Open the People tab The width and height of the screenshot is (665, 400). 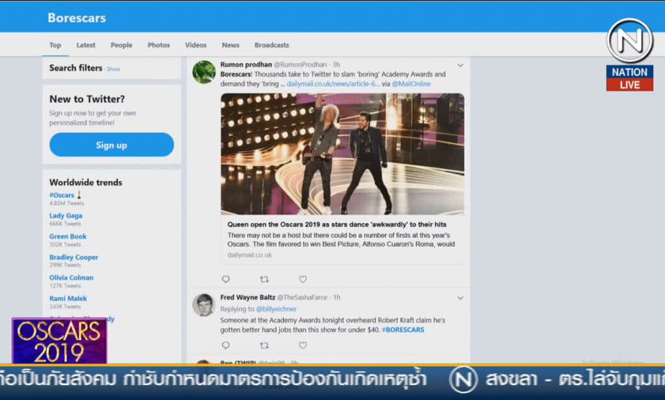click(121, 45)
